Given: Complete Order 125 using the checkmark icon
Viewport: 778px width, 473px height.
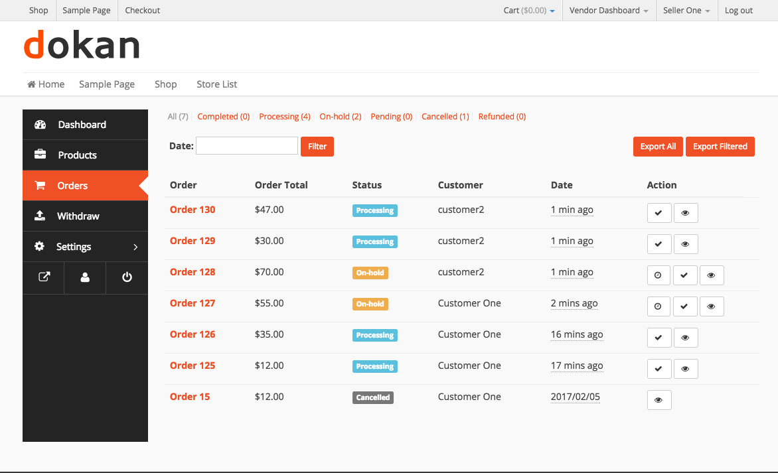Looking at the screenshot, I should 659,369.
